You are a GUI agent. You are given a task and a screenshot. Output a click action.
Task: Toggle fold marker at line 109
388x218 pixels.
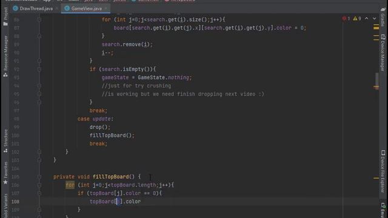point(39,210)
